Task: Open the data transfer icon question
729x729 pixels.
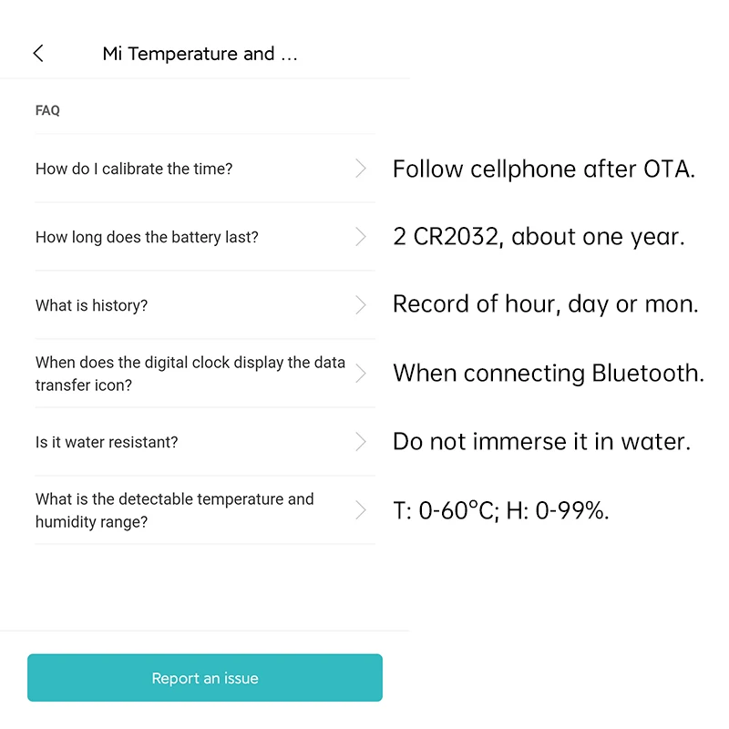Action: point(190,374)
